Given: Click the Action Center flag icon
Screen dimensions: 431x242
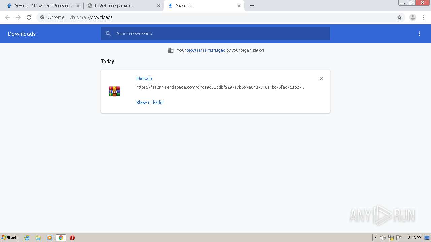Looking at the screenshot, I should 399,238.
